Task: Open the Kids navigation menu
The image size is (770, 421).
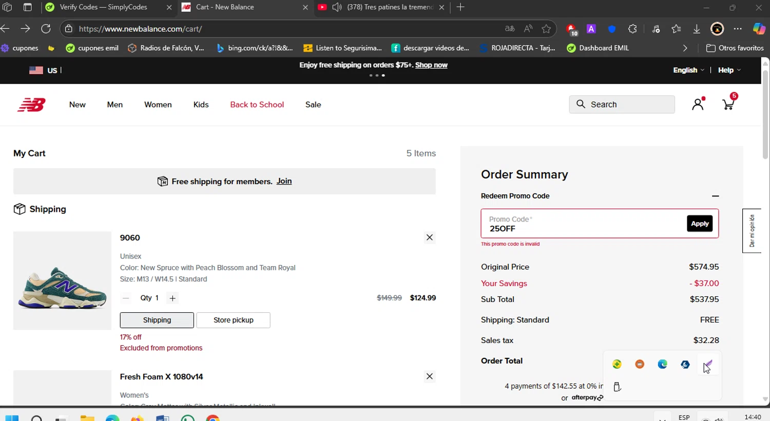Action: click(x=201, y=105)
